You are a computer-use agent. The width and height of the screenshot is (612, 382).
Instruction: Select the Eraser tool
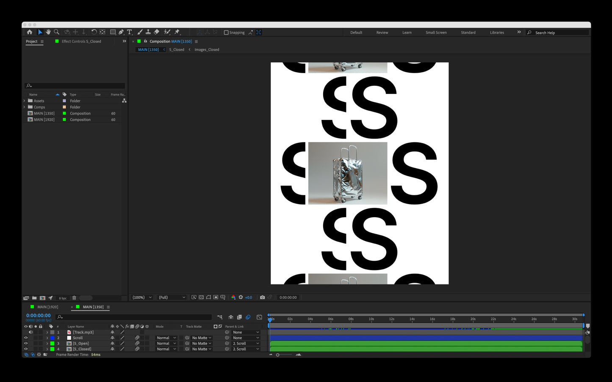point(156,32)
